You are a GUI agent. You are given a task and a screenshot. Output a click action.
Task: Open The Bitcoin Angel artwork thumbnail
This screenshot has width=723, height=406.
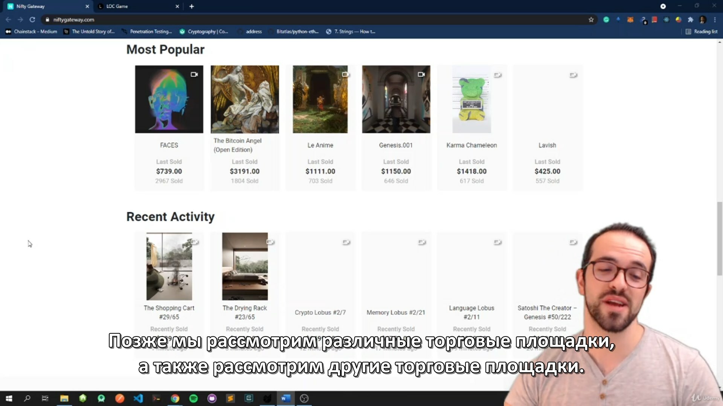point(245,99)
